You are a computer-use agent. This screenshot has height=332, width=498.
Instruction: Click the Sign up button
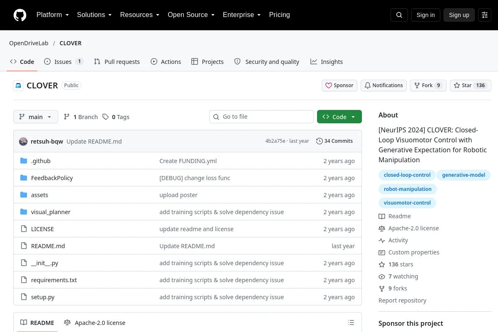(x=459, y=15)
